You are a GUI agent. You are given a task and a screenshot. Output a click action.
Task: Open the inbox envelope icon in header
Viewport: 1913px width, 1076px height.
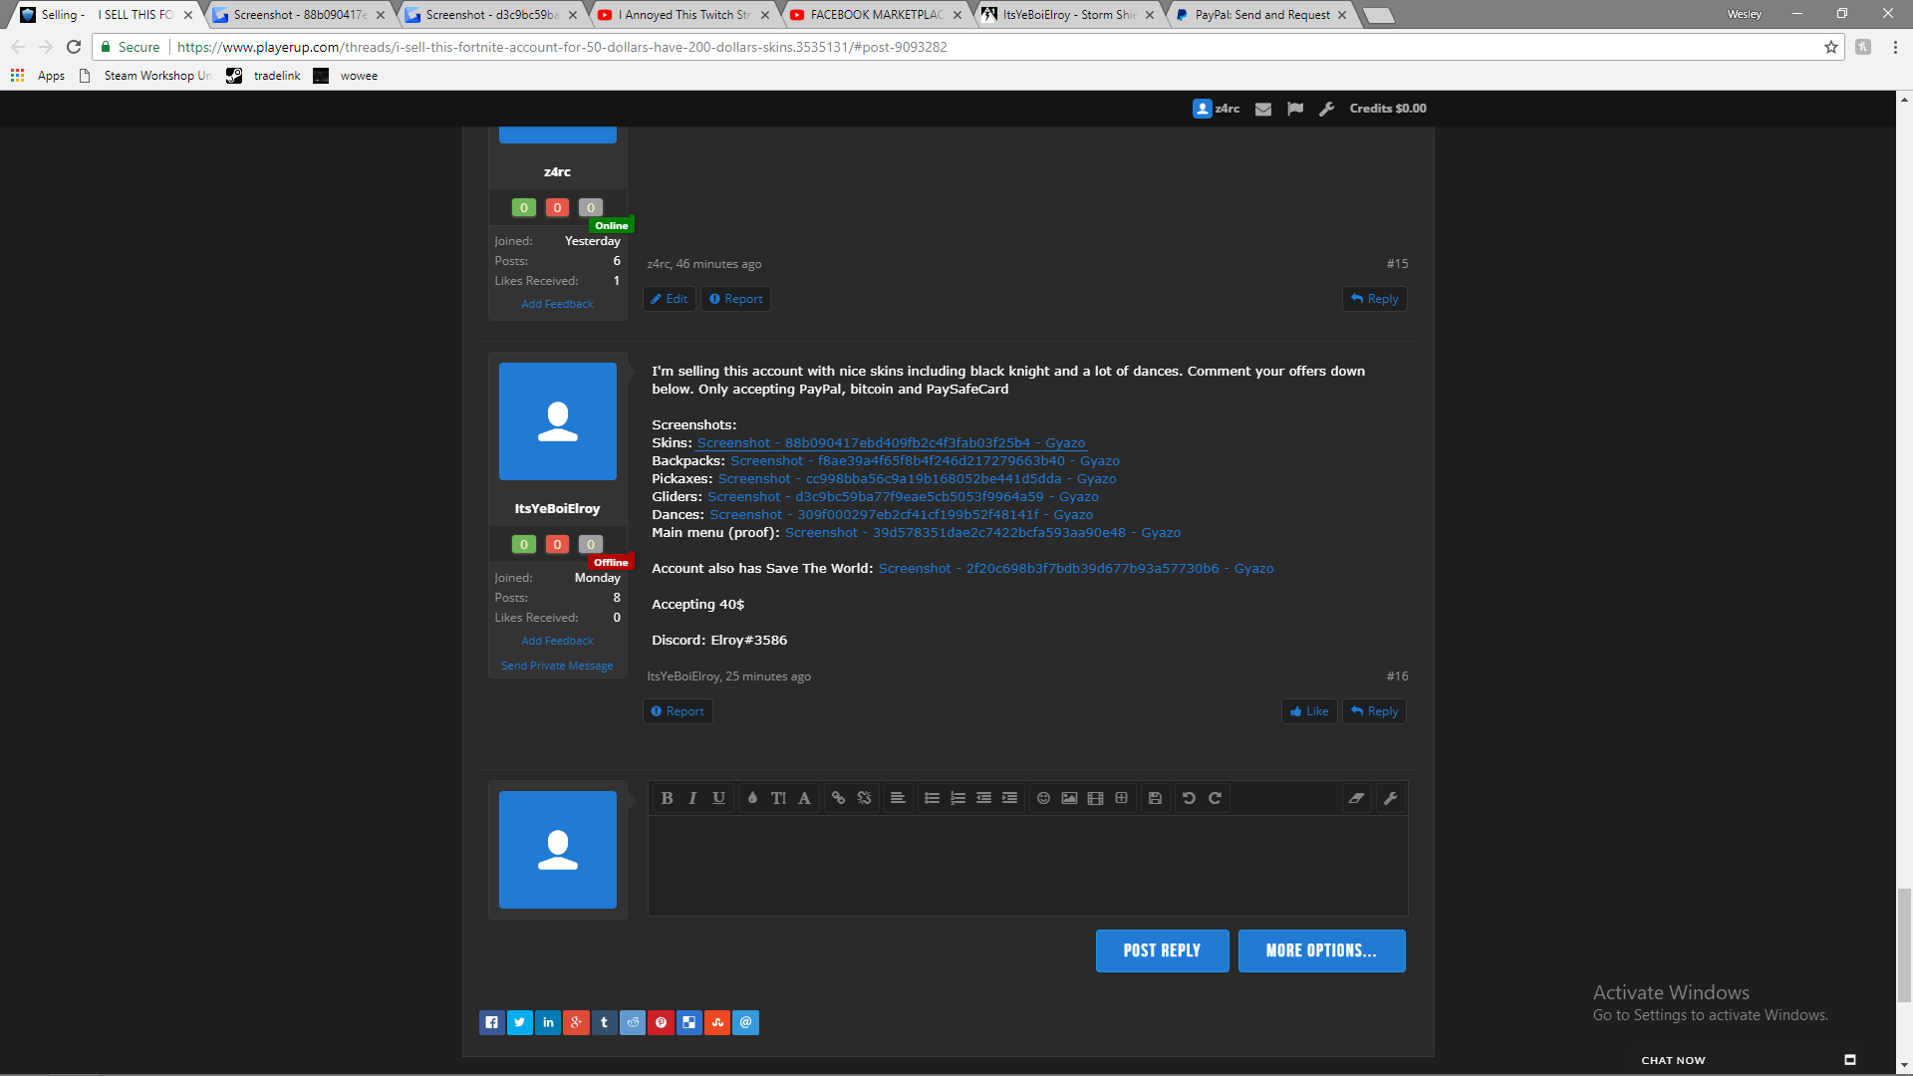[x=1263, y=109]
